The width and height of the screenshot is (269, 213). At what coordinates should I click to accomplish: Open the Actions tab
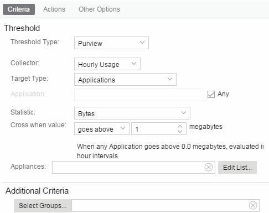(x=54, y=9)
